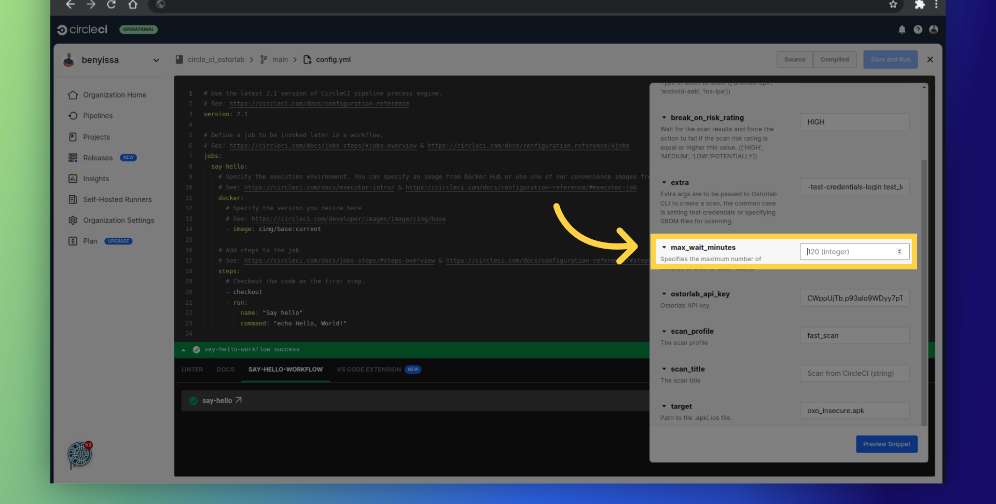Switch to the LINTER tab

tap(192, 370)
